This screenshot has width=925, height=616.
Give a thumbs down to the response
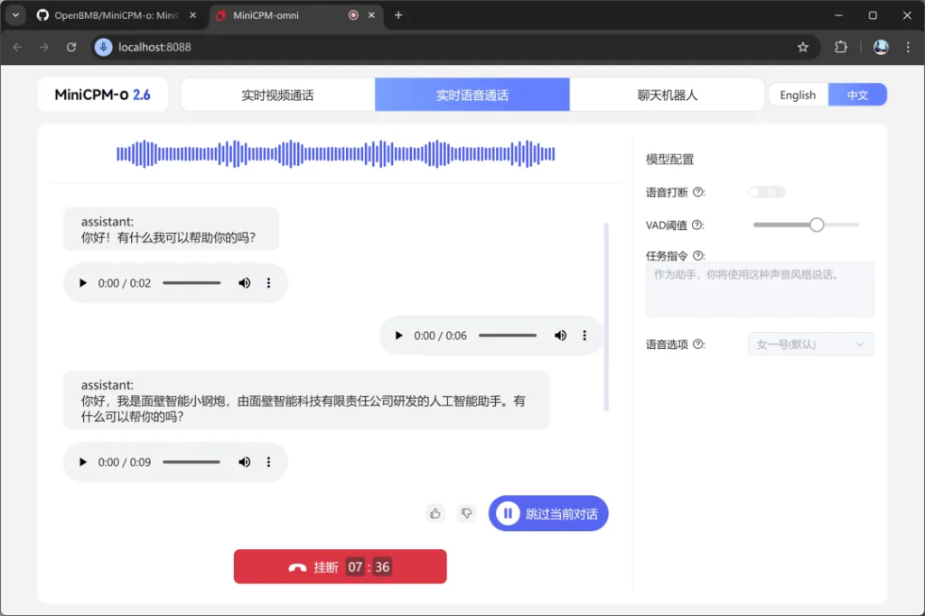coord(467,513)
